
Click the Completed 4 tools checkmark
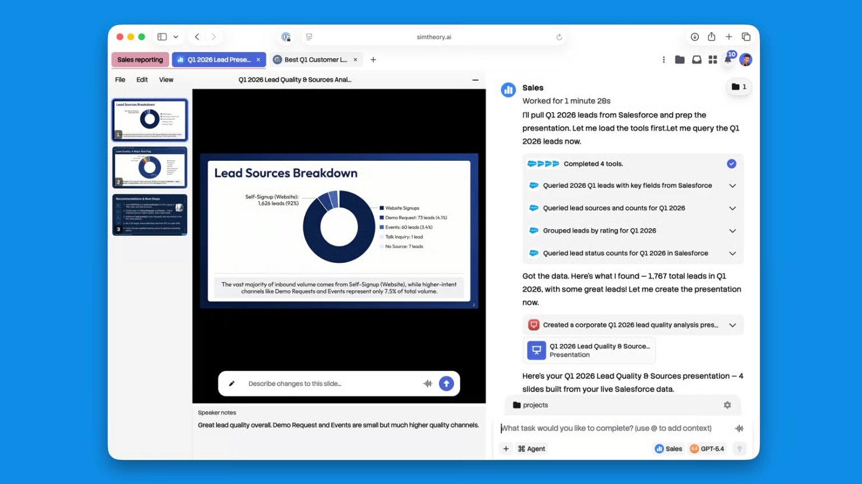tap(731, 164)
